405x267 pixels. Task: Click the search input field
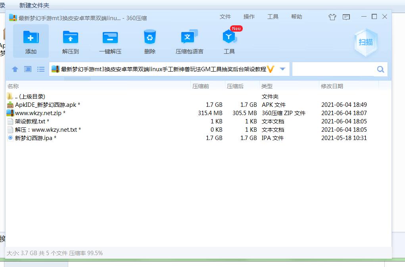click(333, 69)
